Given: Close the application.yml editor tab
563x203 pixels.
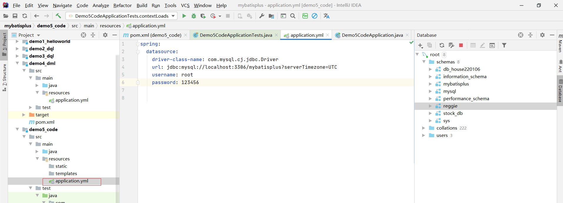Looking at the screenshot, I should click(x=328, y=35).
